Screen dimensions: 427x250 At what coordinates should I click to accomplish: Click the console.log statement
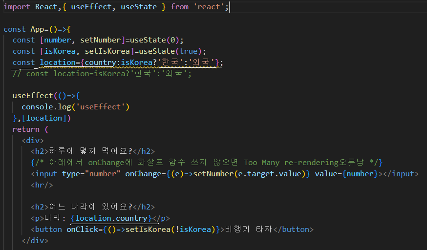(x=75, y=107)
